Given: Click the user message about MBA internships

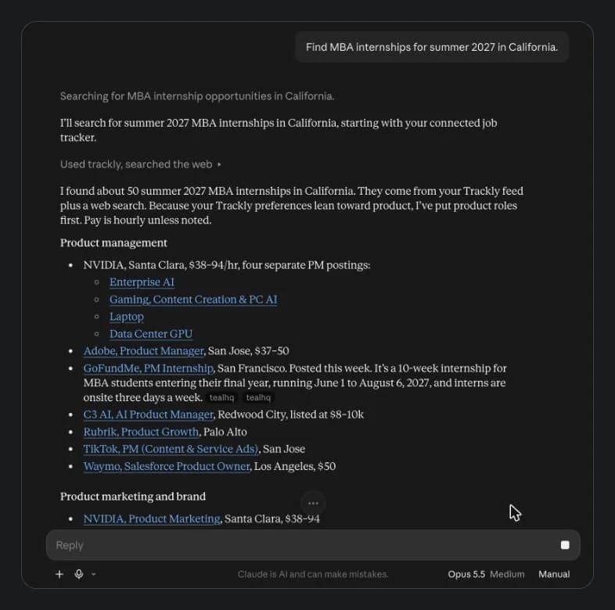Looking at the screenshot, I should 431,47.
